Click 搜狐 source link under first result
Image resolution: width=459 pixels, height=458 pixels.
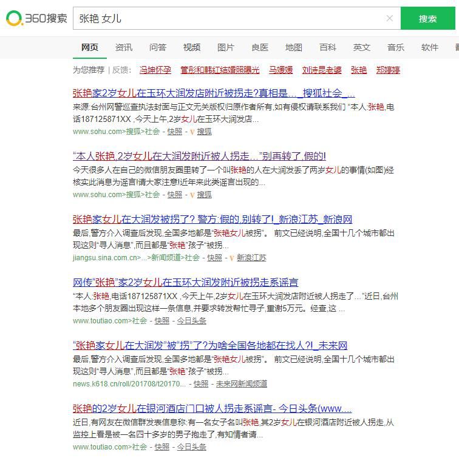point(205,132)
